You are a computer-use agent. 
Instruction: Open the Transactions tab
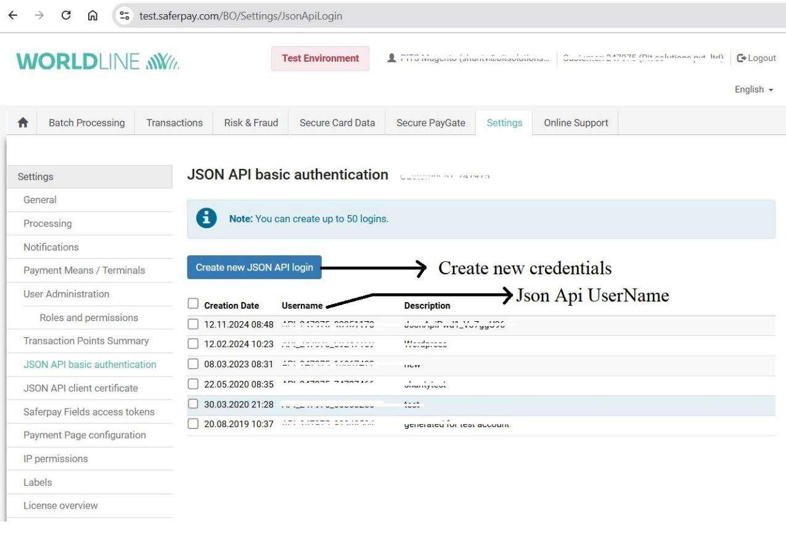pyautogui.click(x=174, y=123)
